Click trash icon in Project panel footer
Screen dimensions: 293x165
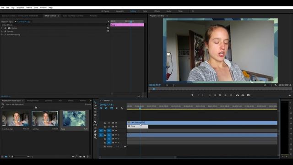pos(87,157)
